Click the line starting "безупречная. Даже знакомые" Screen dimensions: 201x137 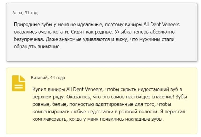pos(94,39)
